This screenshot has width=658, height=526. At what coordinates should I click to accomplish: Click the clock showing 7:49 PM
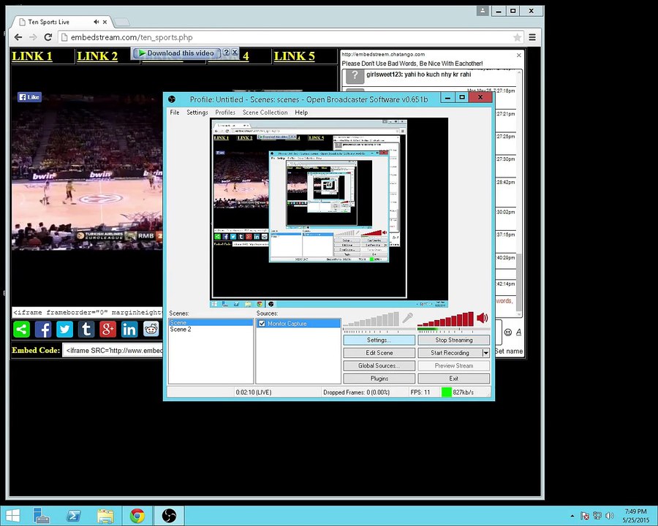tap(635, 511)
